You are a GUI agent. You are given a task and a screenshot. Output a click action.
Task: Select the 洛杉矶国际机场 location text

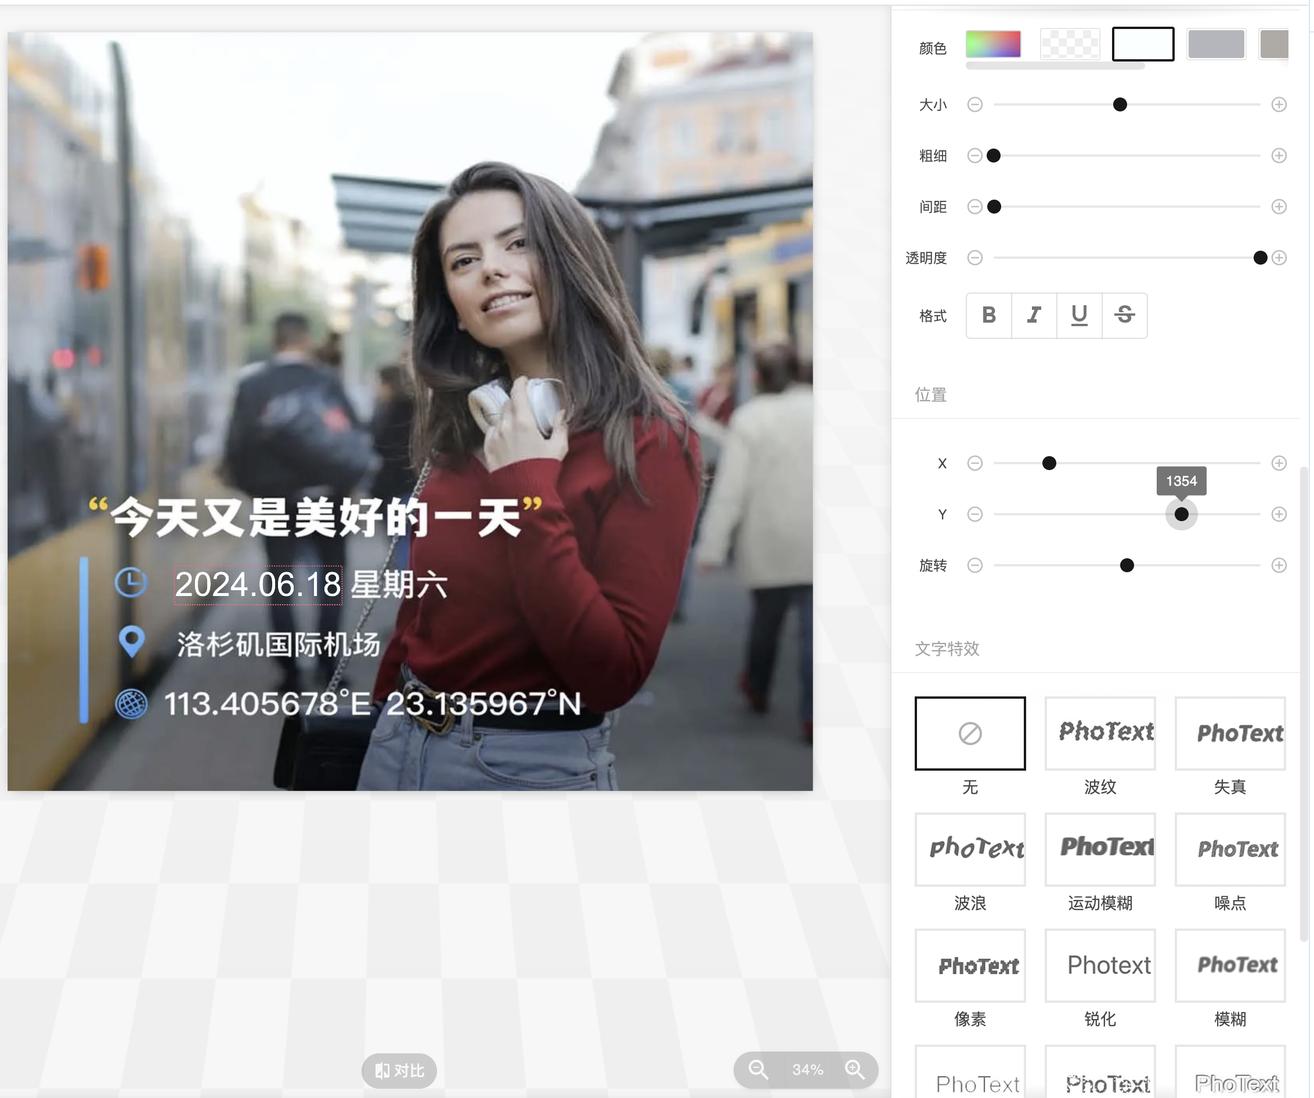[x=279, y=645]
